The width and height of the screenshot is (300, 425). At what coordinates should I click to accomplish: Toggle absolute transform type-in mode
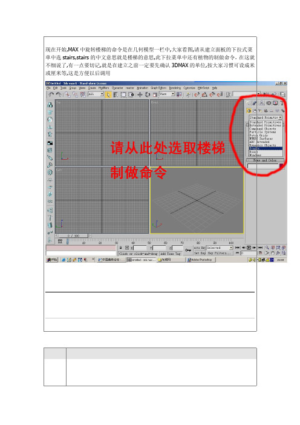127,248
